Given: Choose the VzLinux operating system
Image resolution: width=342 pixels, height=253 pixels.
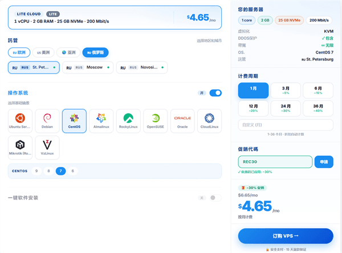Looking at the screenshot, I should pos(47,148).
